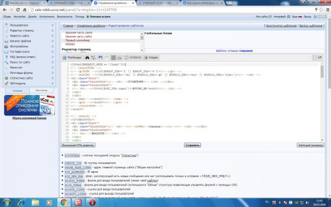Click the word wrap icon
The width and height of the screenshot is (331, 207).
pyautogui.click(x=120, y=57)
